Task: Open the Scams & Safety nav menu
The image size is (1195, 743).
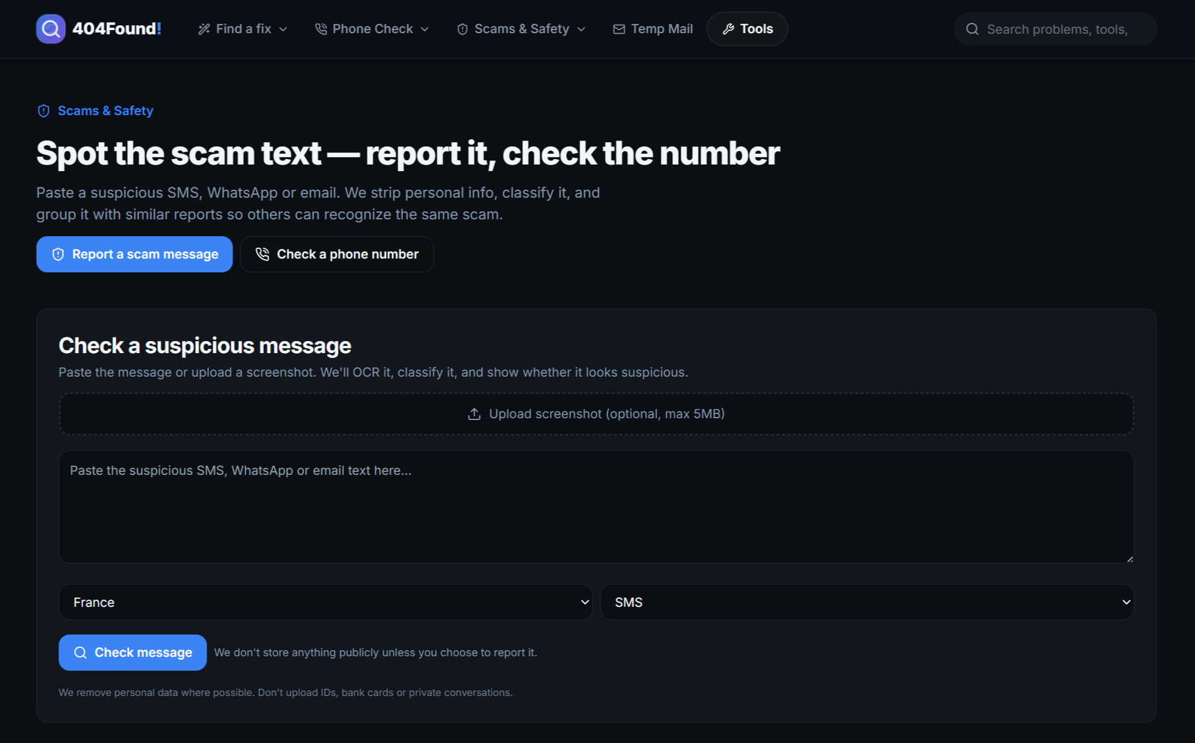Action: tap(522, 29)
